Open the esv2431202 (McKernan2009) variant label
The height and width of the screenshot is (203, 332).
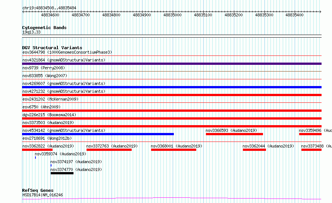(x=50, y=99)
